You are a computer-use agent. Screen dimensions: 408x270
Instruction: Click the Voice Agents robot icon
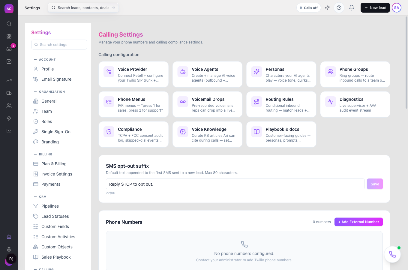coord(183,72)
